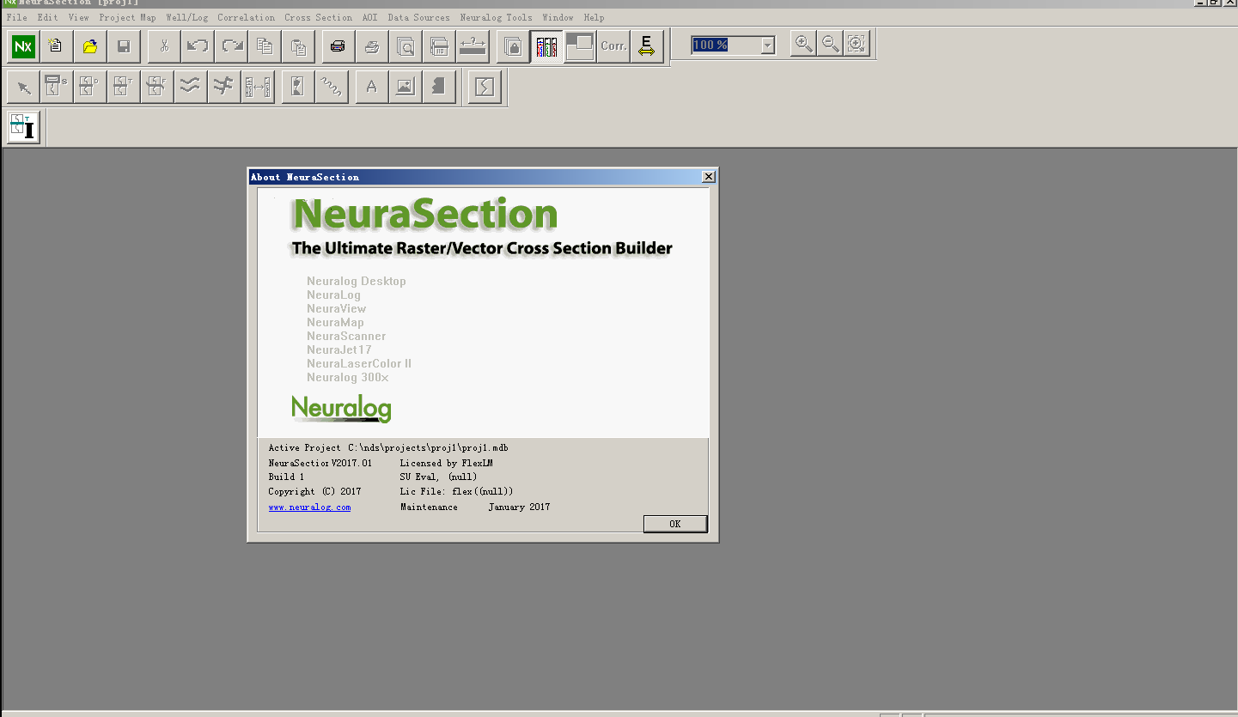
Task: Open the Project Map menu
Action: pos(127,17)
